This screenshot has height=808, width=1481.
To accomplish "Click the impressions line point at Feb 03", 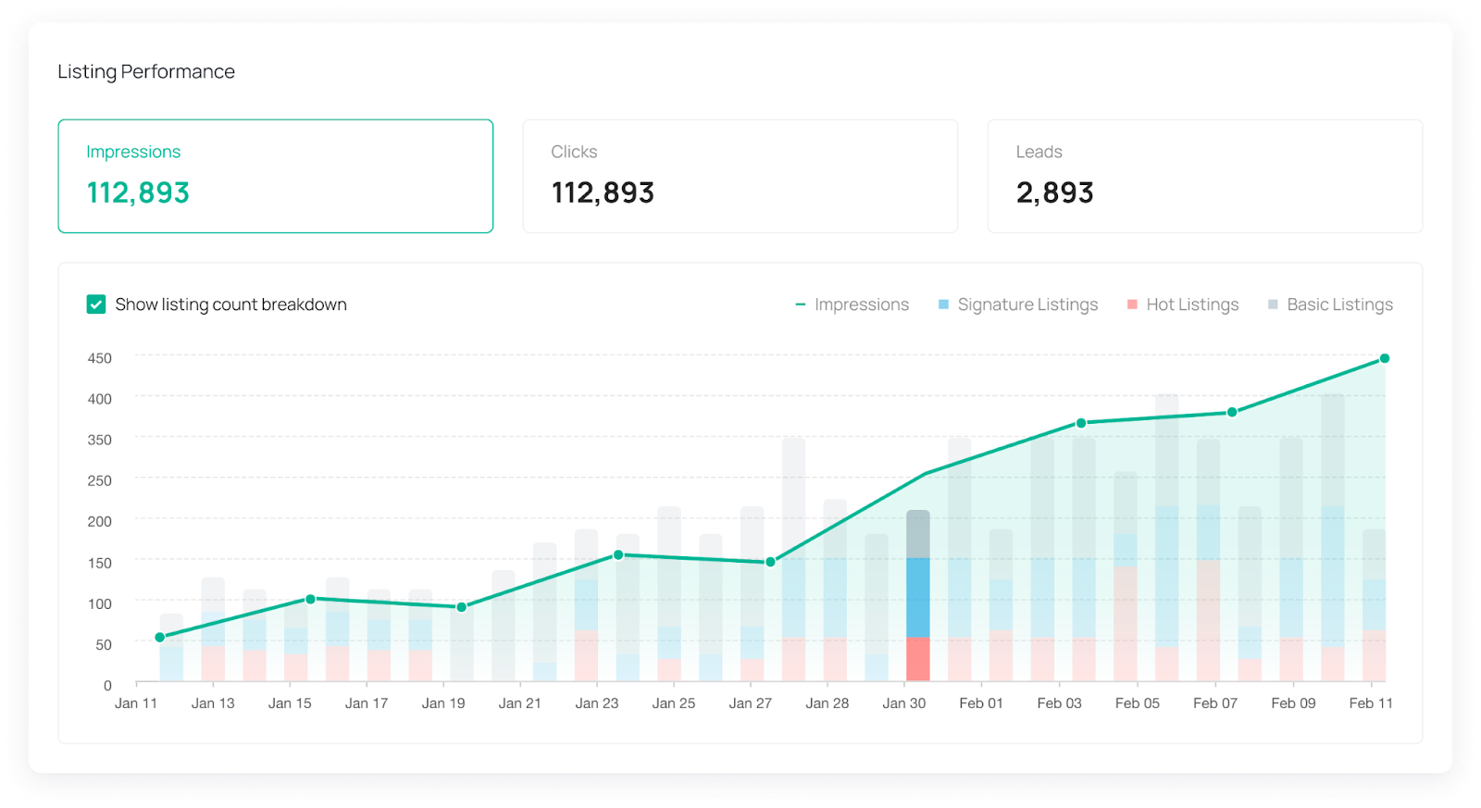I will [1081, 423].
